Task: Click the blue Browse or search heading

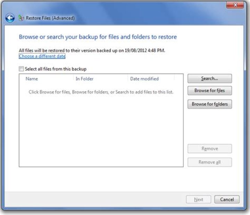Action: [98, 37]
